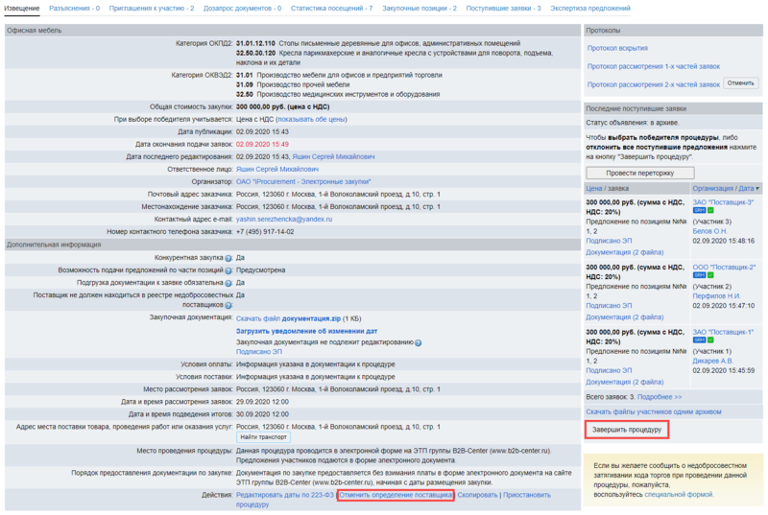Viewport: 768px width, 515px height.
Task: Click Провести переторжку button
Action: [640, 173]
